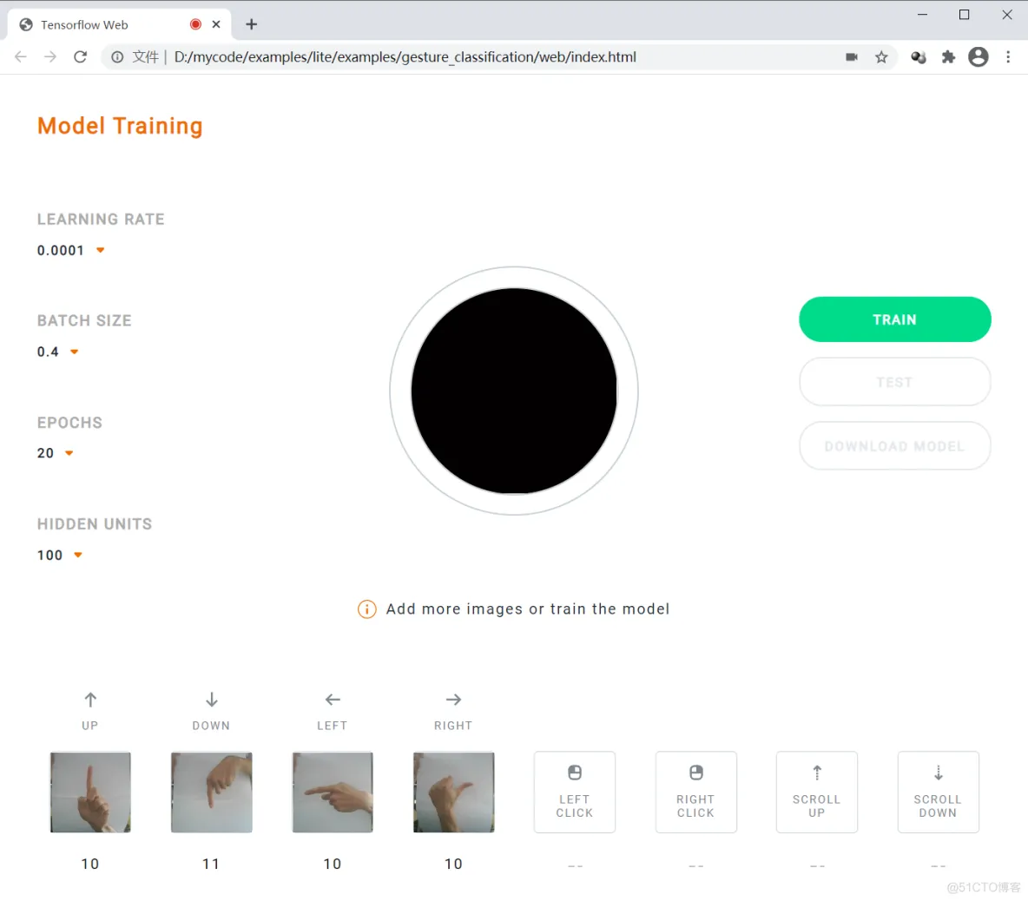Click the camera indicator in address bar
Screen dimensions: 1028x901
pos(852,57)
